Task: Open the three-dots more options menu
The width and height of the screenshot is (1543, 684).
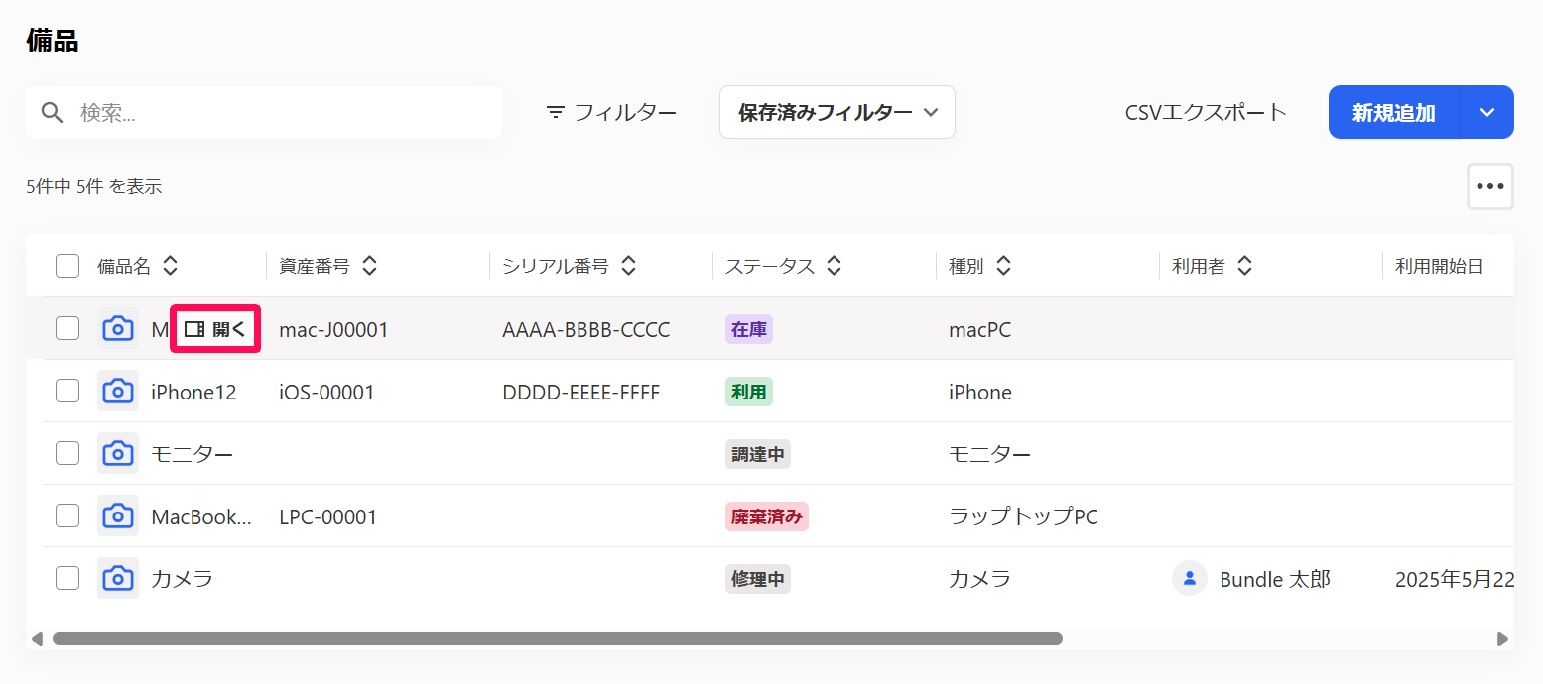Action: (x=1490, y=186)
